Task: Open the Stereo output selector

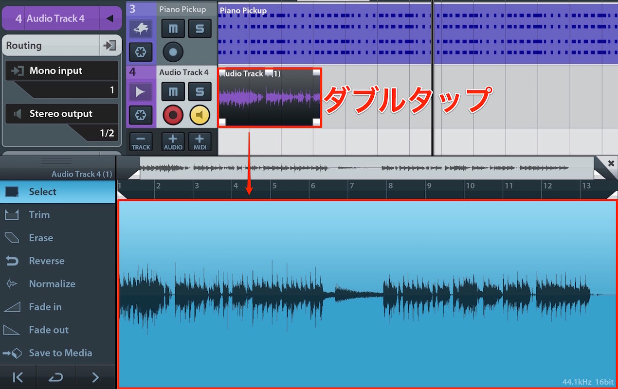Action: pyautogui.click(x=62, y=114)
